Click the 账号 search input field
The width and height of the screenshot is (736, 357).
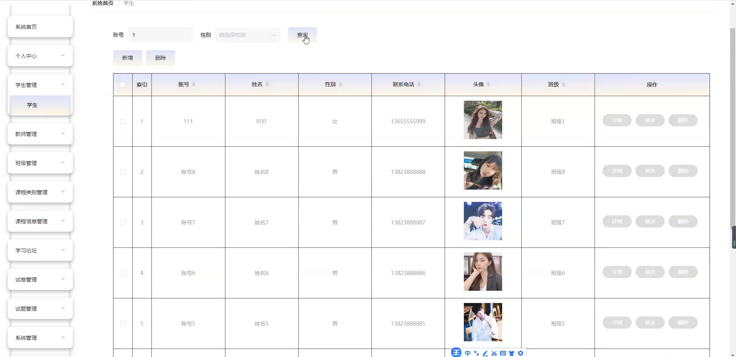point(161,35)
